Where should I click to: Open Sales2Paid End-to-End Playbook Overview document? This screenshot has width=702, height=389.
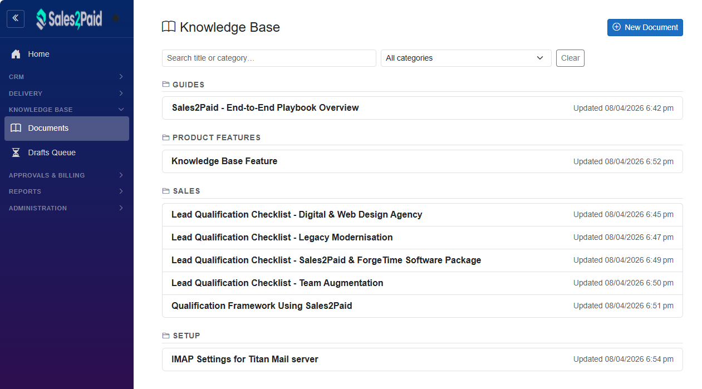[x=422, y=108]
